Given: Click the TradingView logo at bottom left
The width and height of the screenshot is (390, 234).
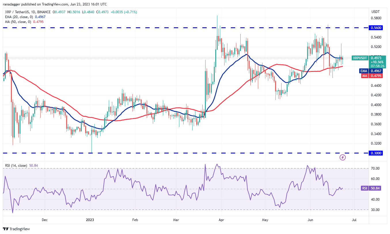Looking at the screenshot, I should pyautogui.click(x=16, y=229).
